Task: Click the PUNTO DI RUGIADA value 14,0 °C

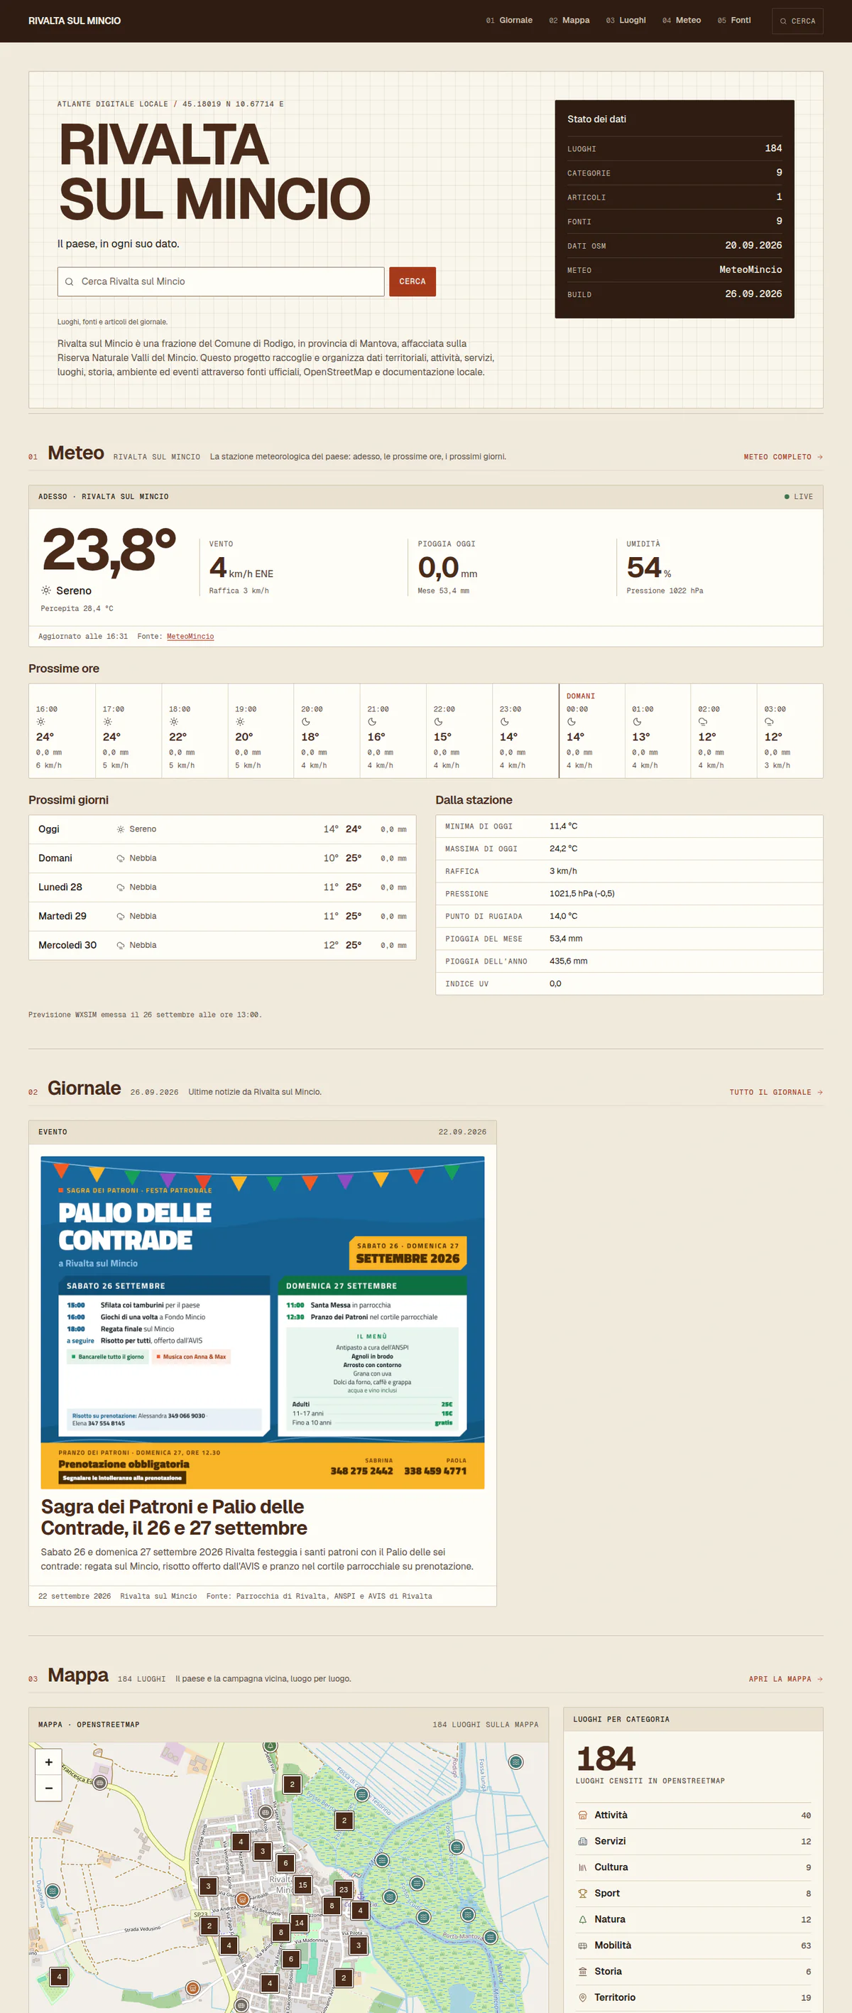Action: tap(564, 916)
